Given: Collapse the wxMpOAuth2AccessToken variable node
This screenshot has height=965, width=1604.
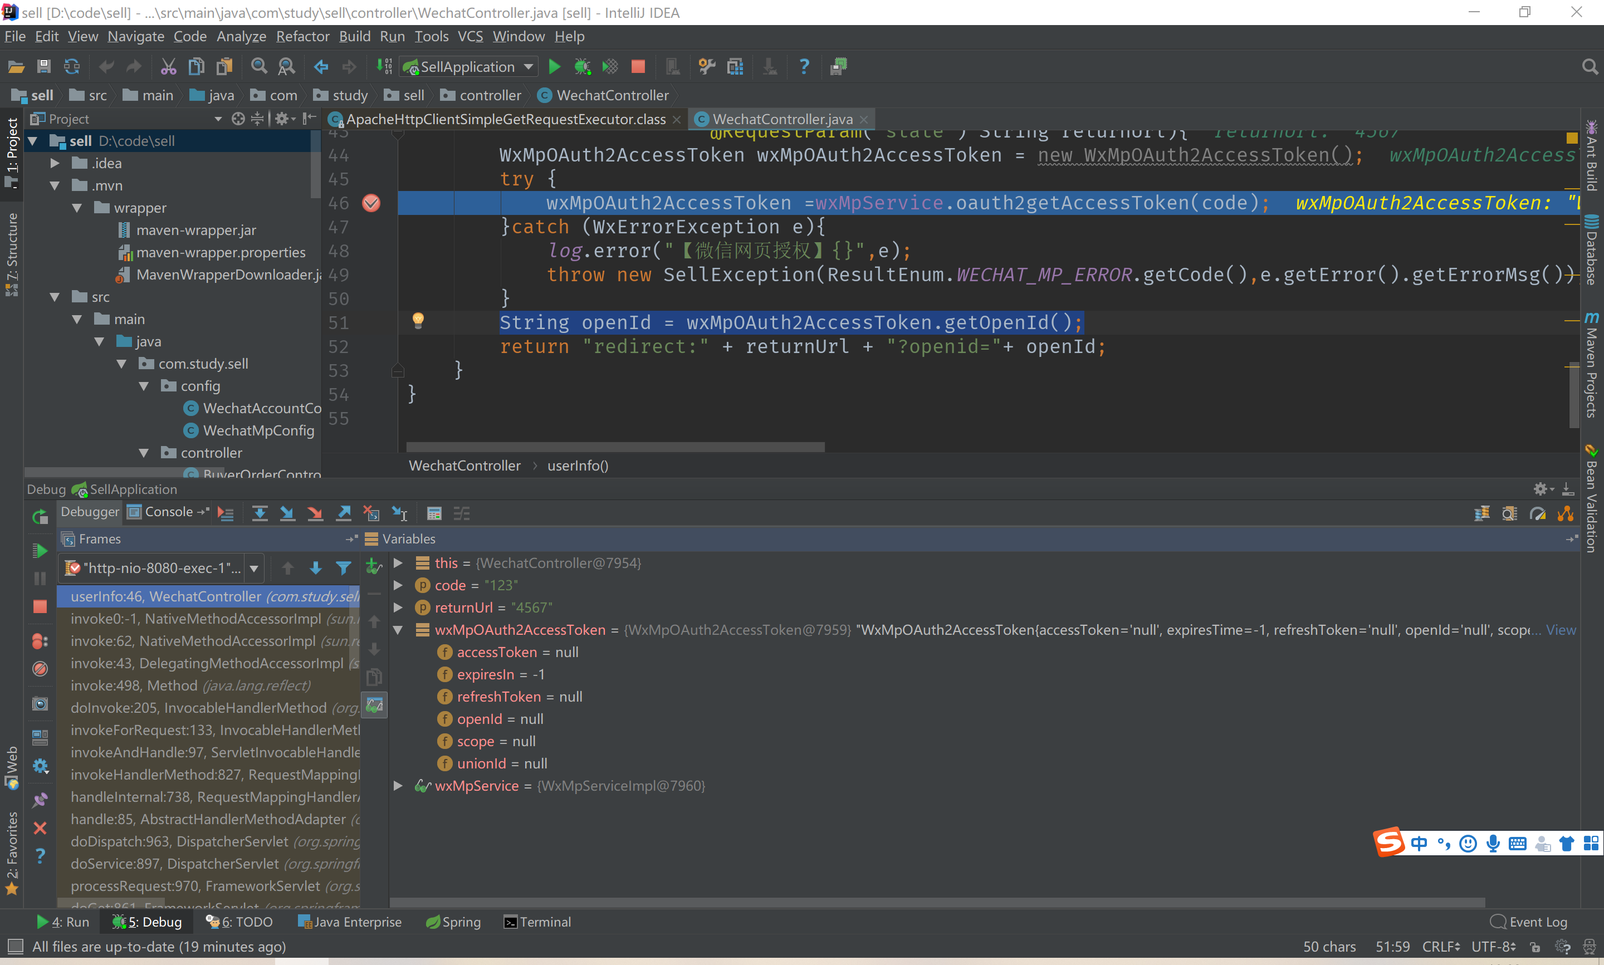Looking at the screenshot, I should pos(398,629).
